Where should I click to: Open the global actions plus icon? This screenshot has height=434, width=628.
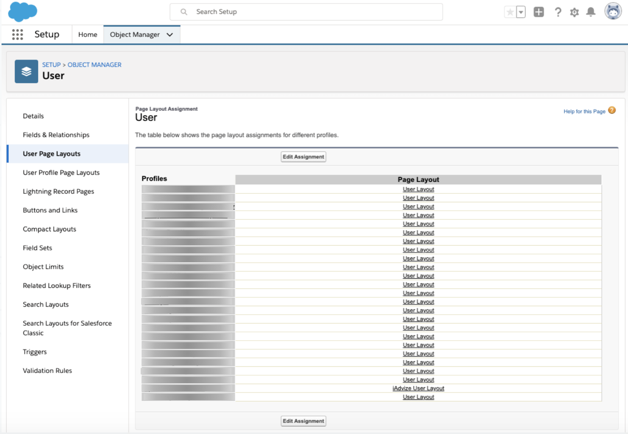[x=539, y=12]
